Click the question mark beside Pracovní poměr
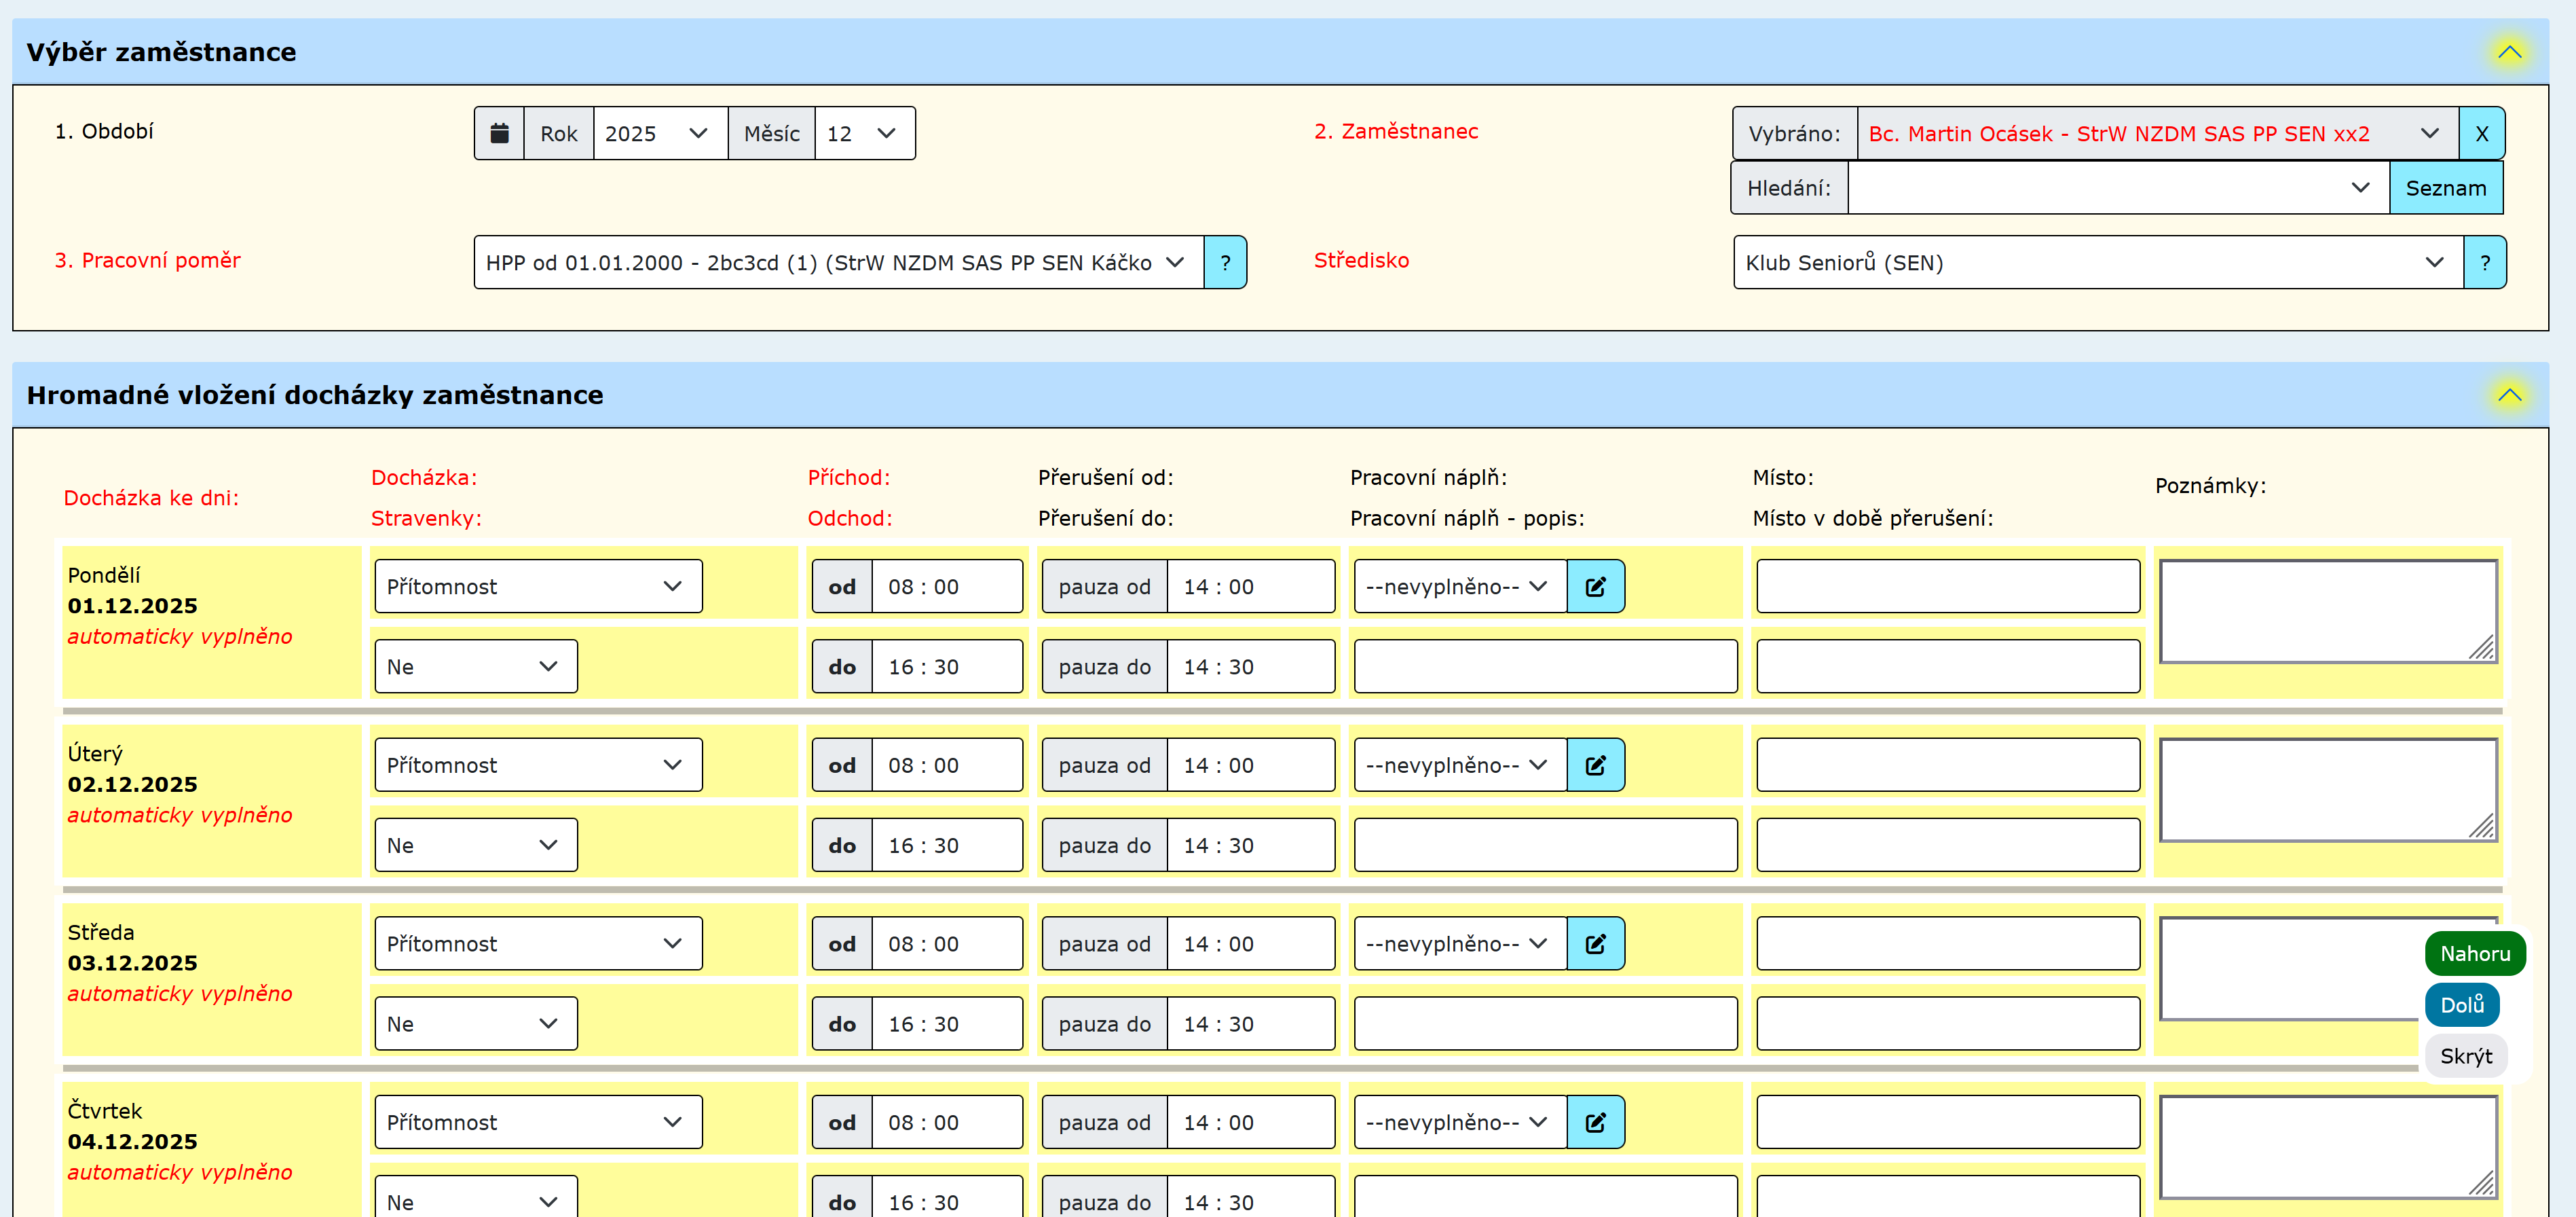This screenshot has width=2576, height=1217. click(1224, 262)
